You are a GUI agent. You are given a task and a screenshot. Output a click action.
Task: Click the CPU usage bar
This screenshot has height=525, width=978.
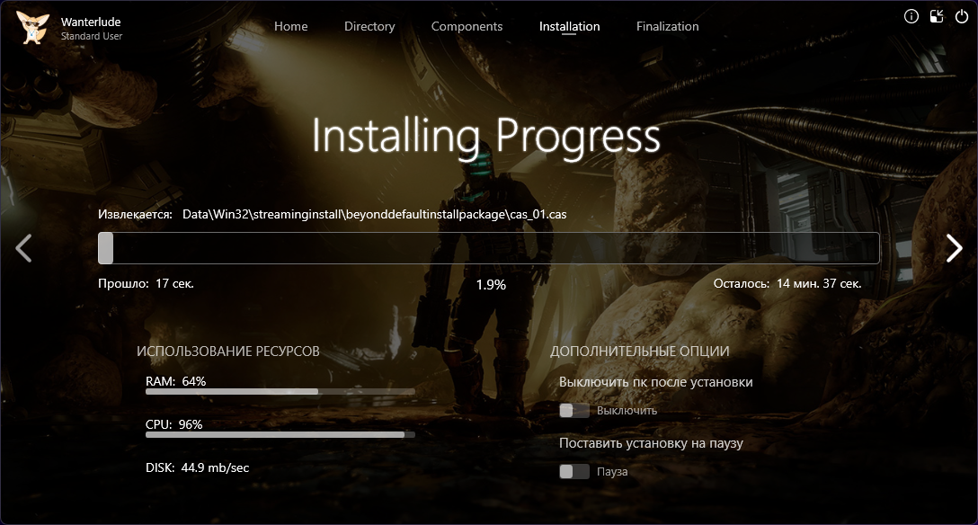click(280, 435)
